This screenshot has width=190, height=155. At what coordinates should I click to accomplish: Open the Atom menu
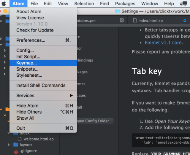click(x=18, y=4)
